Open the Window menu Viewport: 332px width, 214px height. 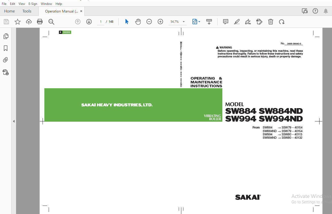[x=46, y=4]
